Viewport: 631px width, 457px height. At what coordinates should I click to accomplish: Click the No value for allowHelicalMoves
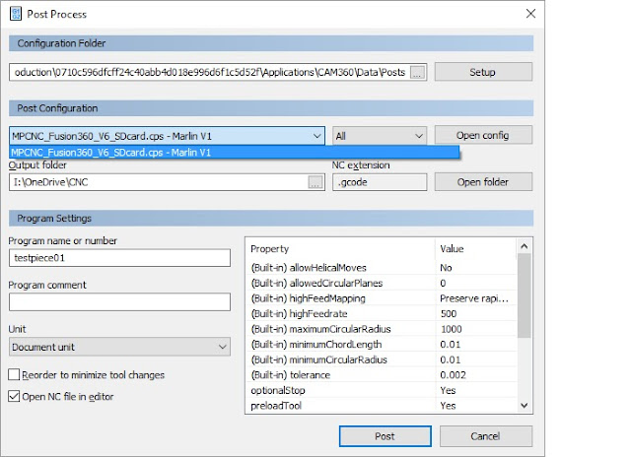click(x=446, y=268)
